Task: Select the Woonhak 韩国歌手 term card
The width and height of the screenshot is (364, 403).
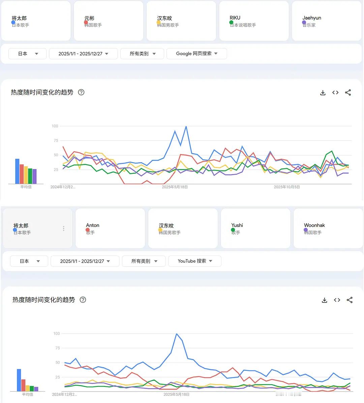Action: (328, 228)
